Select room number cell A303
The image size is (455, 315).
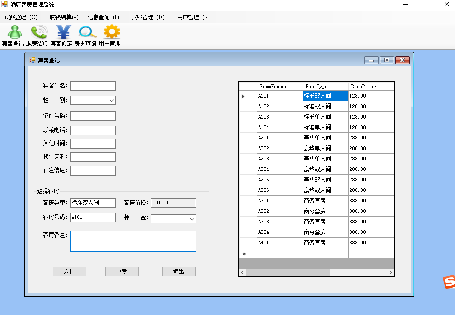280,222
